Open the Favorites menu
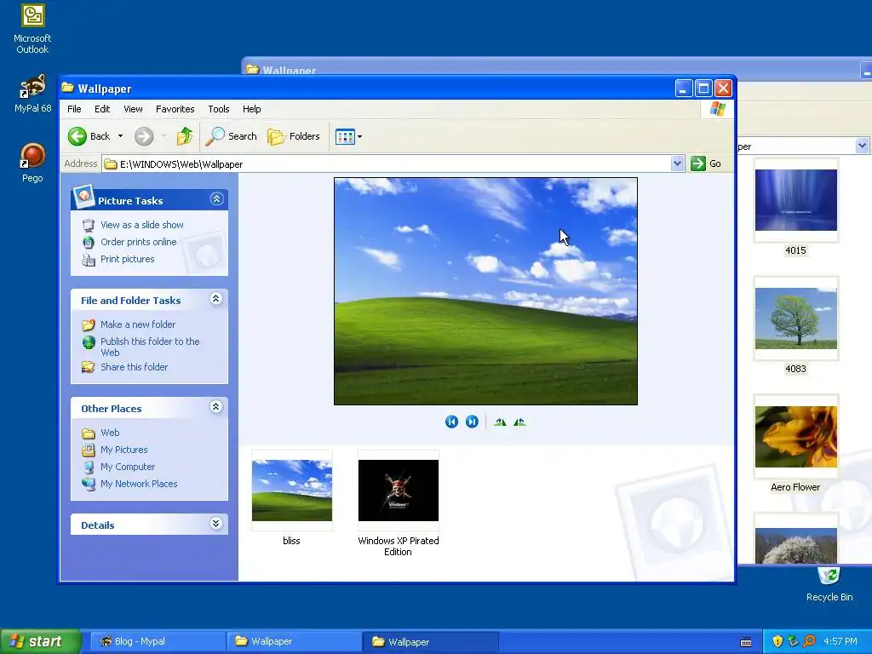 pyautogui.click(x=175, y=109)
